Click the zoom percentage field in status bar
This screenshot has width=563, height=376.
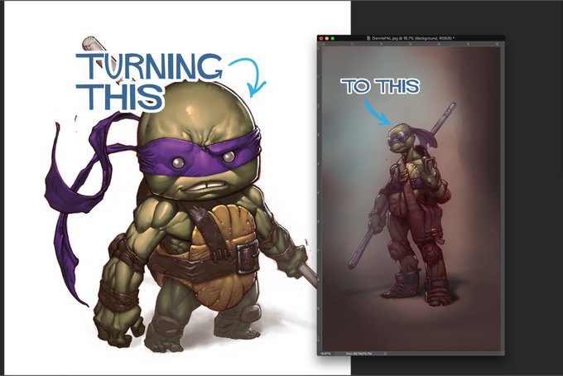325,354
